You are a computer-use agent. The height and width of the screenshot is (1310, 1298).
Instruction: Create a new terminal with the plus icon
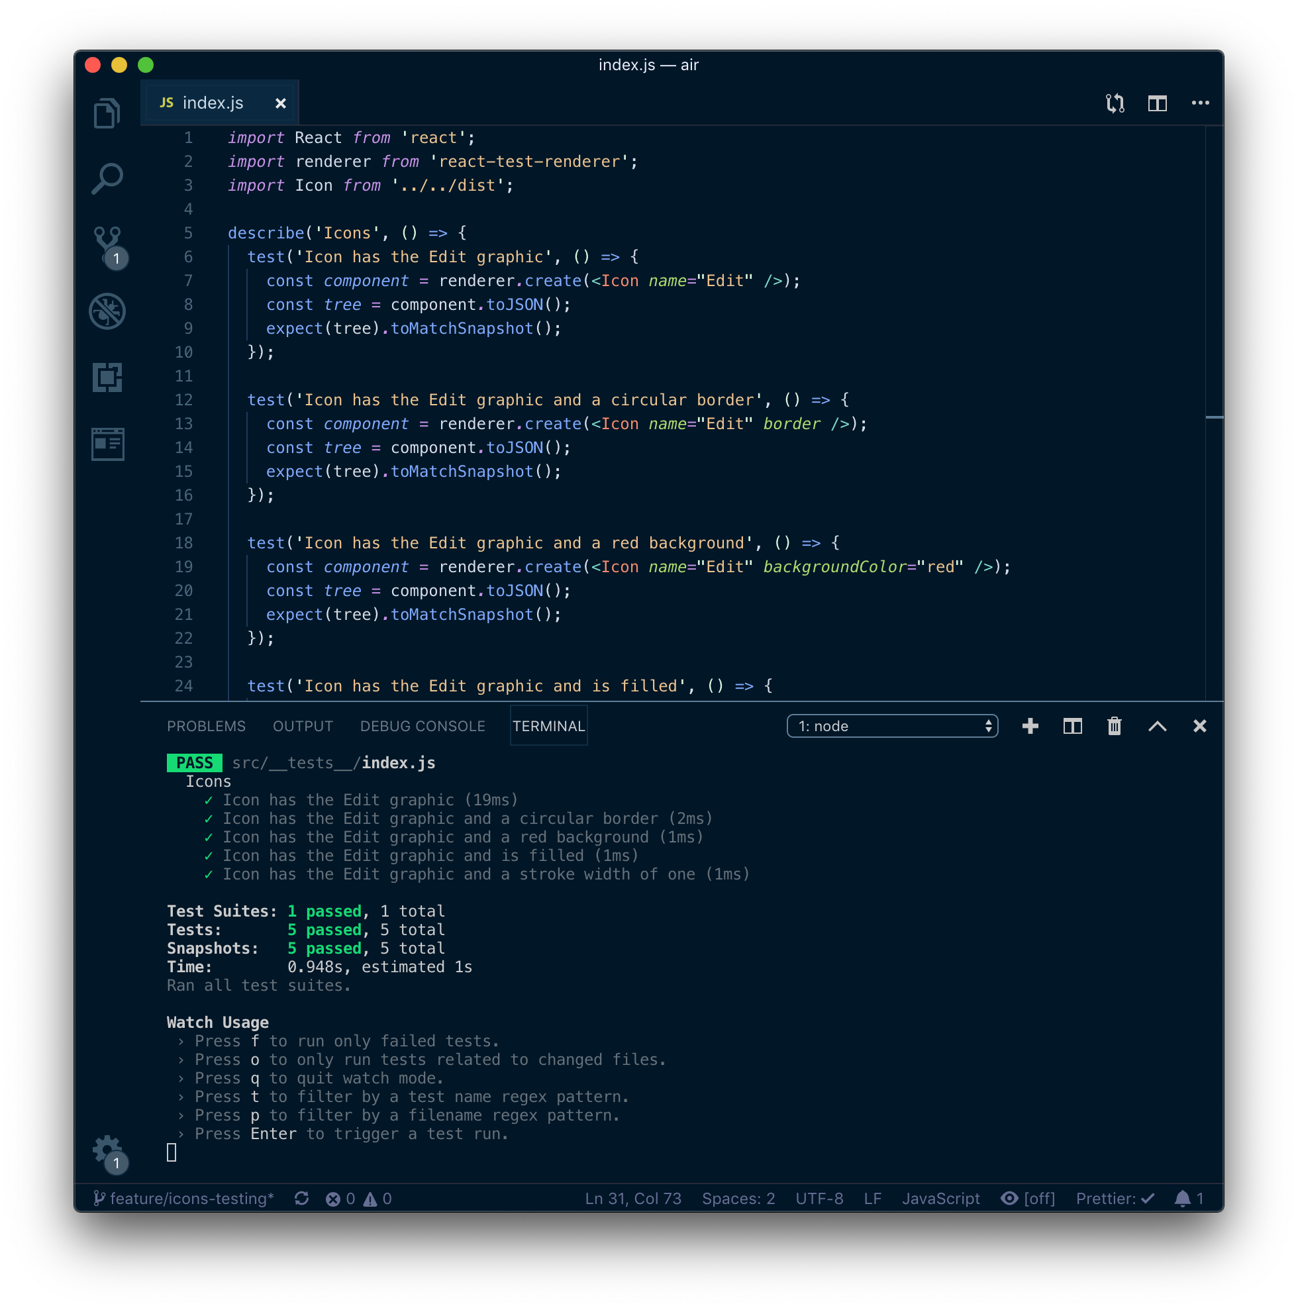[x=1030, y=726]
